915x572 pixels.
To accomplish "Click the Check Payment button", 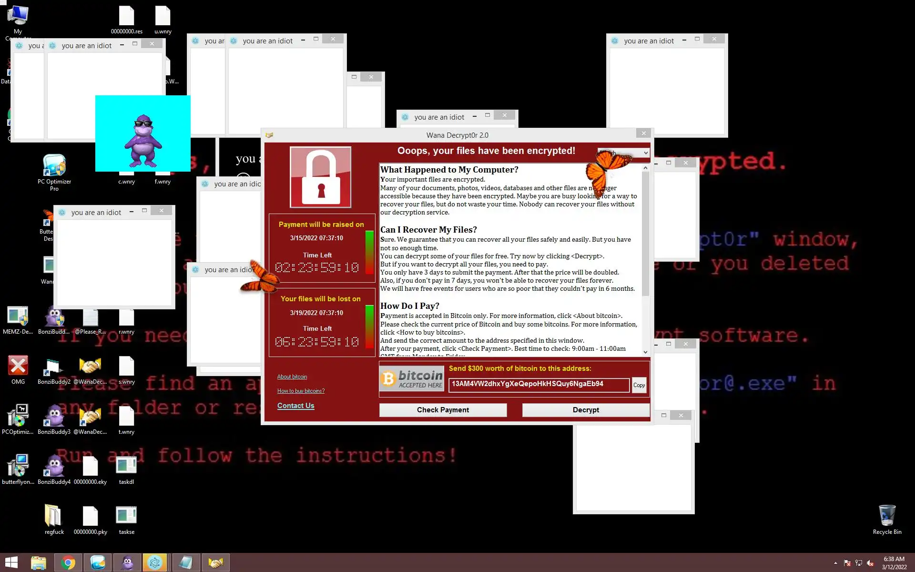I will pos(443,410).
